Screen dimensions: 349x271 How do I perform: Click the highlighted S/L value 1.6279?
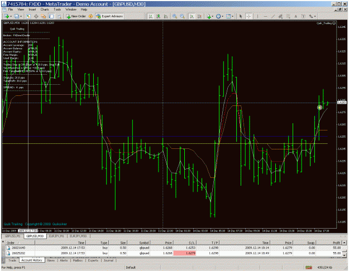pyautogui.click(x=184, y=253)
